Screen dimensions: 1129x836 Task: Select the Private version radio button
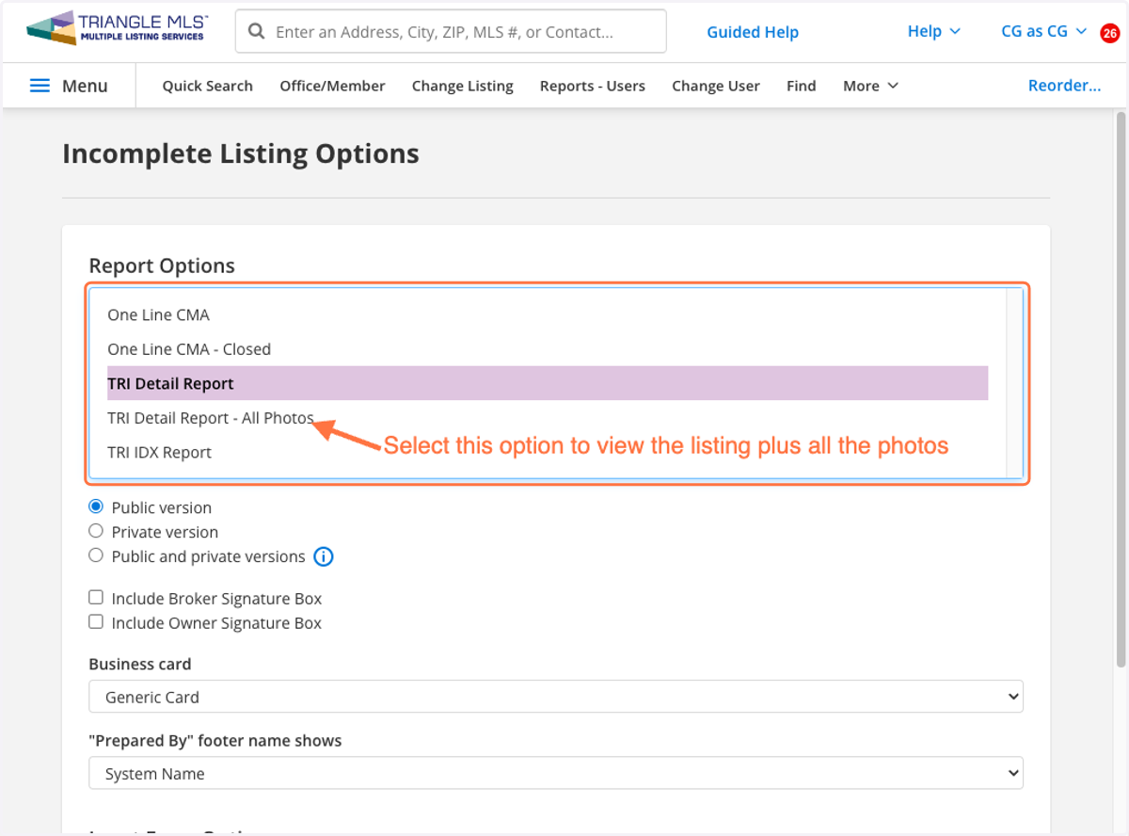click(96, 531)
